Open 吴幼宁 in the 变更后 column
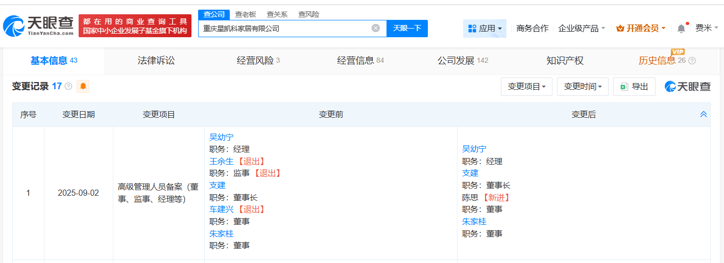Image resolution: width=724 pixels, height=263 pixels. 474,149
